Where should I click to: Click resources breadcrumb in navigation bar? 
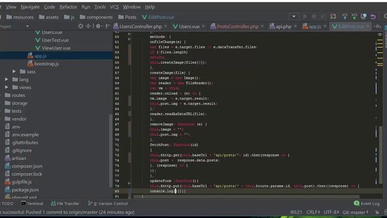20,17
